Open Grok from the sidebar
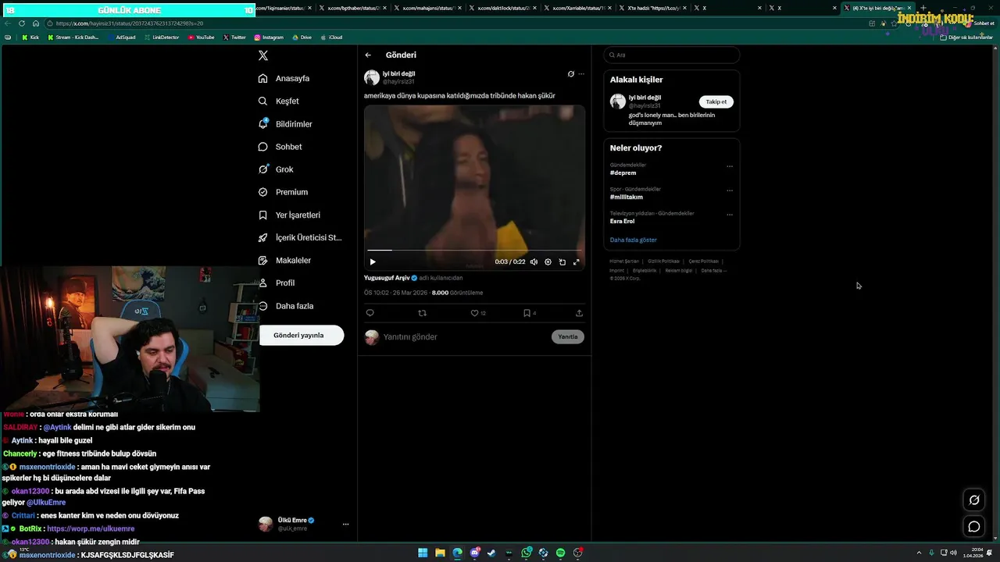This screenshot has width=1000, height=562. pos(276,169)
